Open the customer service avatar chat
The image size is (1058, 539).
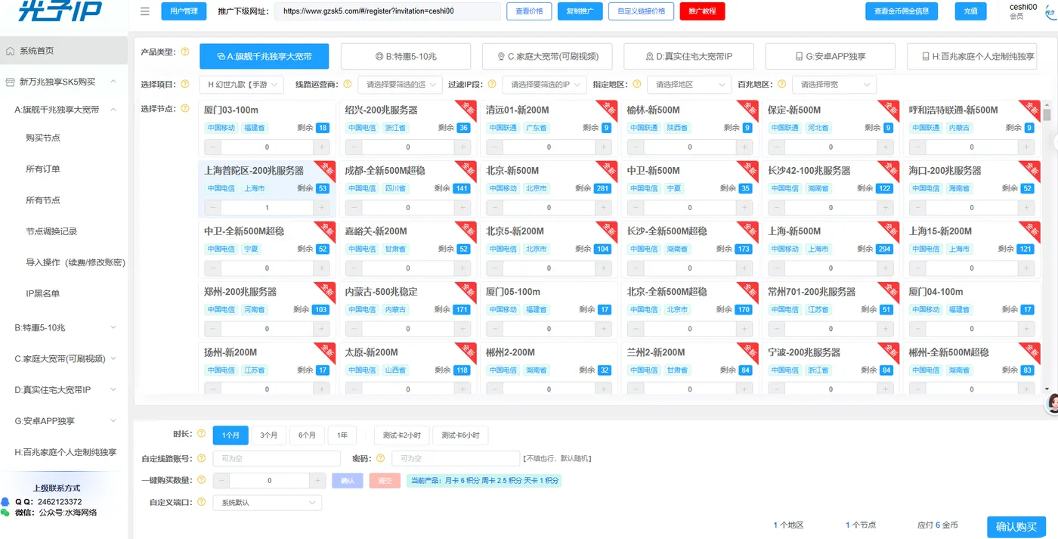[1051, 404]
